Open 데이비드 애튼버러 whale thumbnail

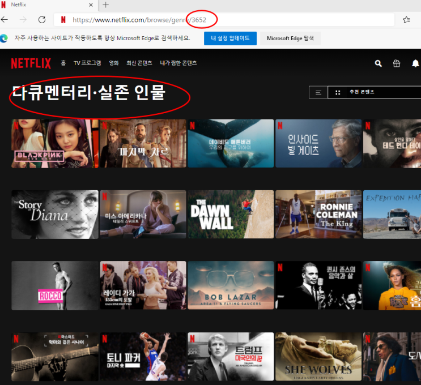pos(231,144)
